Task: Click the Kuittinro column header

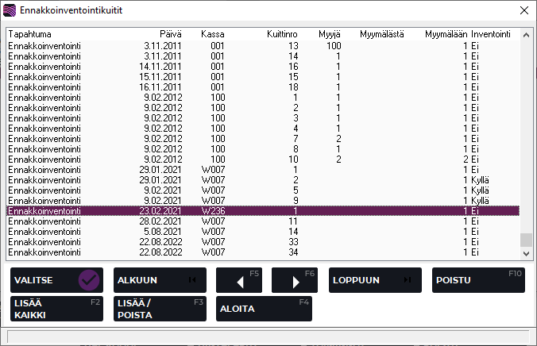Action: pyautogui.click(x=281, y=34)
